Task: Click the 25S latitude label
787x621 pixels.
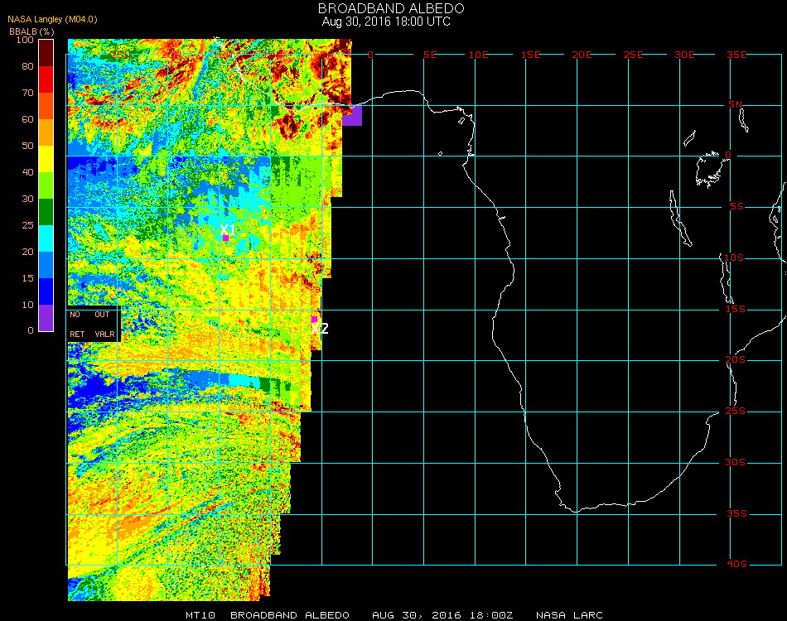Action: coord(736,411)
